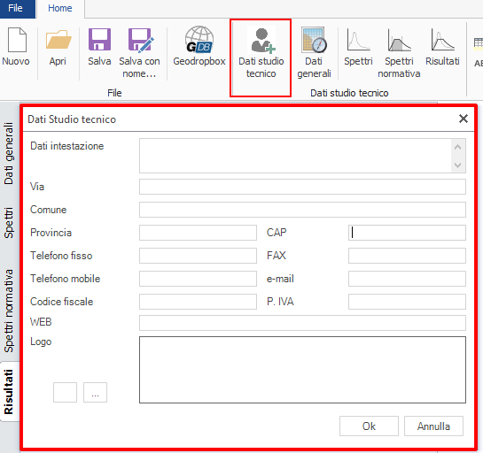The height and width of the screenshot is (453, 483).
Task: Click the FAX input field
Action: 407,256
